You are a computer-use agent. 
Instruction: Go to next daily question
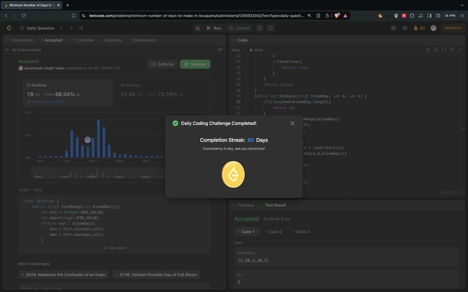tap(71, 28)
